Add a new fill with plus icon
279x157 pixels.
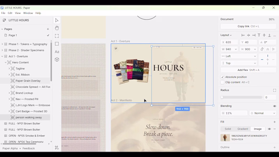(x=274, y=122)
